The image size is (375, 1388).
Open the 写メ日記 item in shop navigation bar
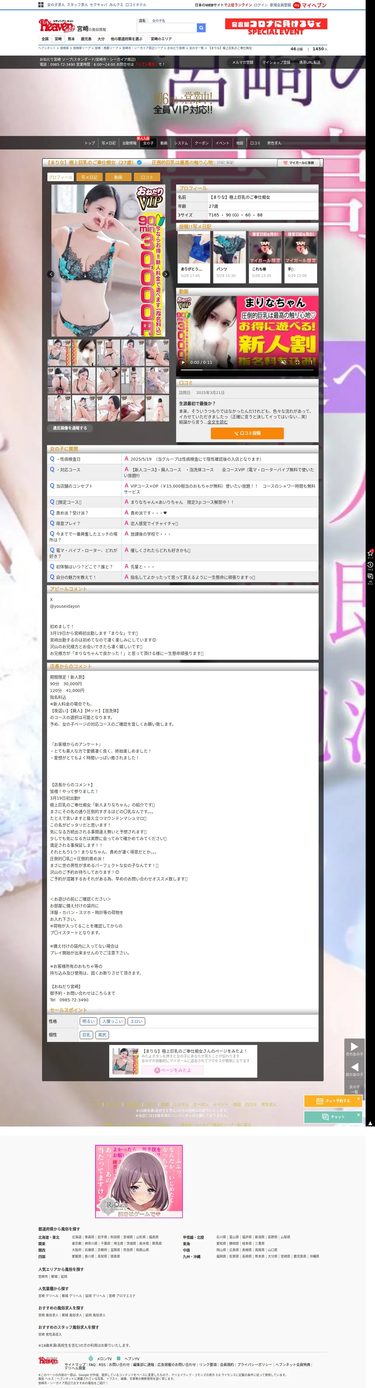[109, 143]
